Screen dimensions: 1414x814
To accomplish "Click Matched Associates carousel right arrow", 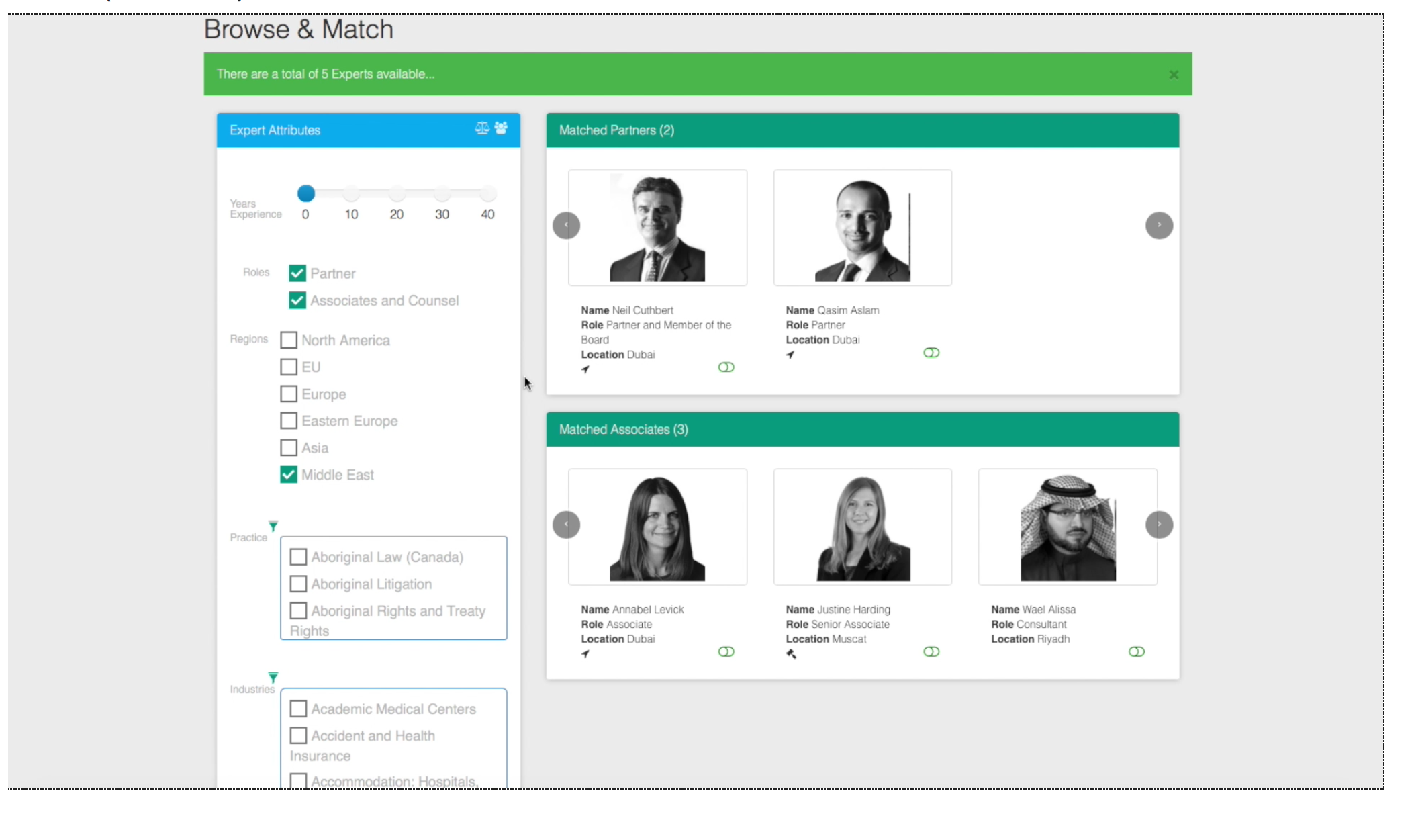I will pos(1159,525).
